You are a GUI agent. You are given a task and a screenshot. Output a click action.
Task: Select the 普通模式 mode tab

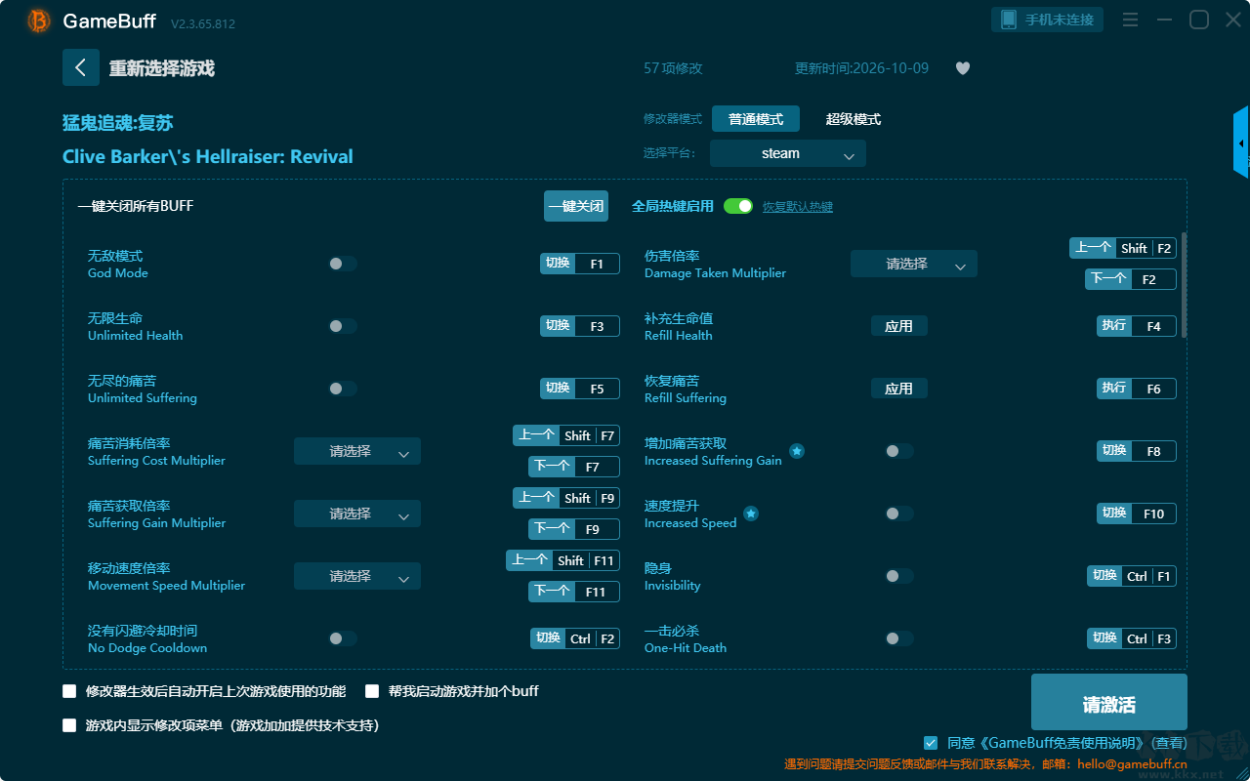(756, 119)
